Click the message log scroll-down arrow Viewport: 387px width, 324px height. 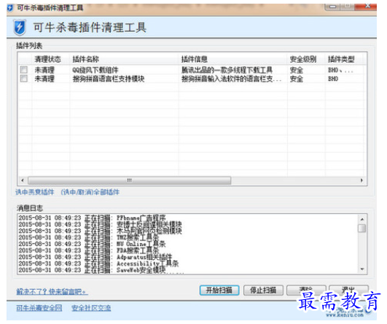(362, 269)
